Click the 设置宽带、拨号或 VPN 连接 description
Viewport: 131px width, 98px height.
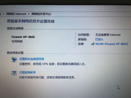tap(52, 64)
